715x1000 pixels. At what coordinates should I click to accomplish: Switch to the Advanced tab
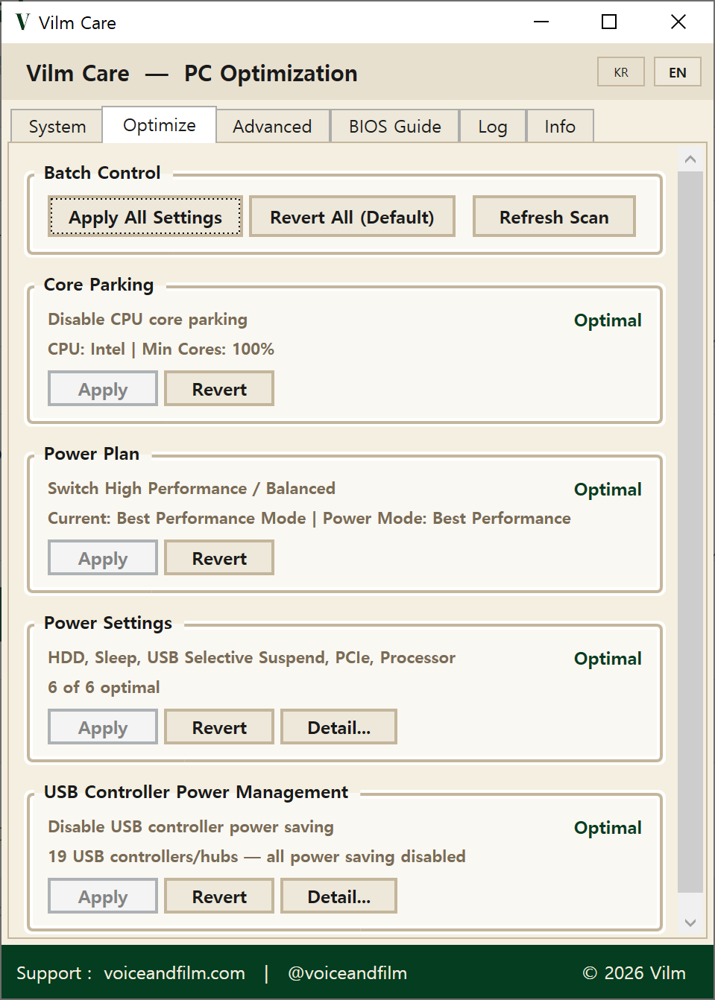(x=272, y=126)
